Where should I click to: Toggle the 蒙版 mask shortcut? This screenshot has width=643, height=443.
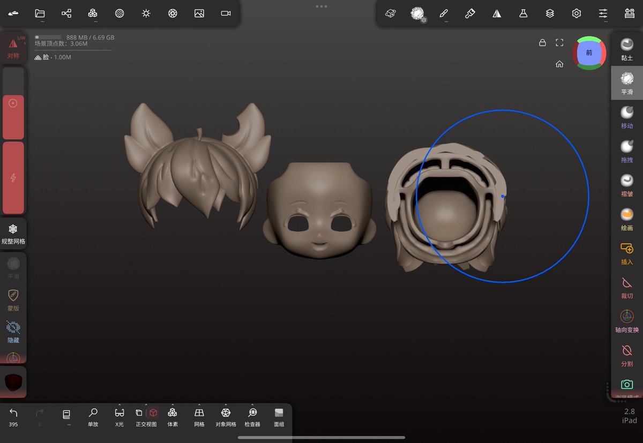pos(13,300)
